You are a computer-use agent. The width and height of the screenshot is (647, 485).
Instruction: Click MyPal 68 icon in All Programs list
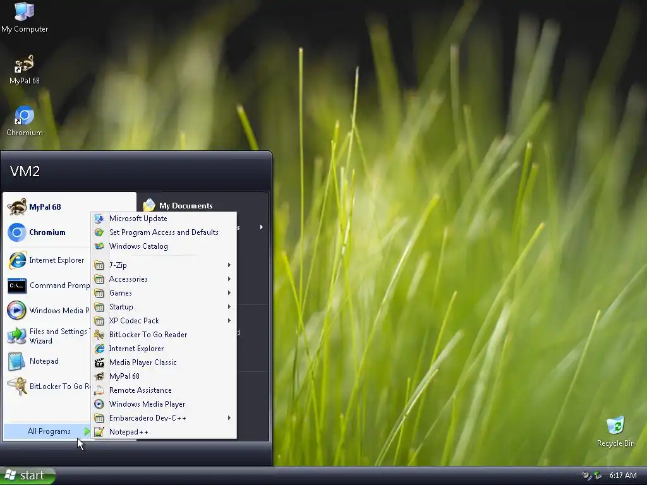99,376
